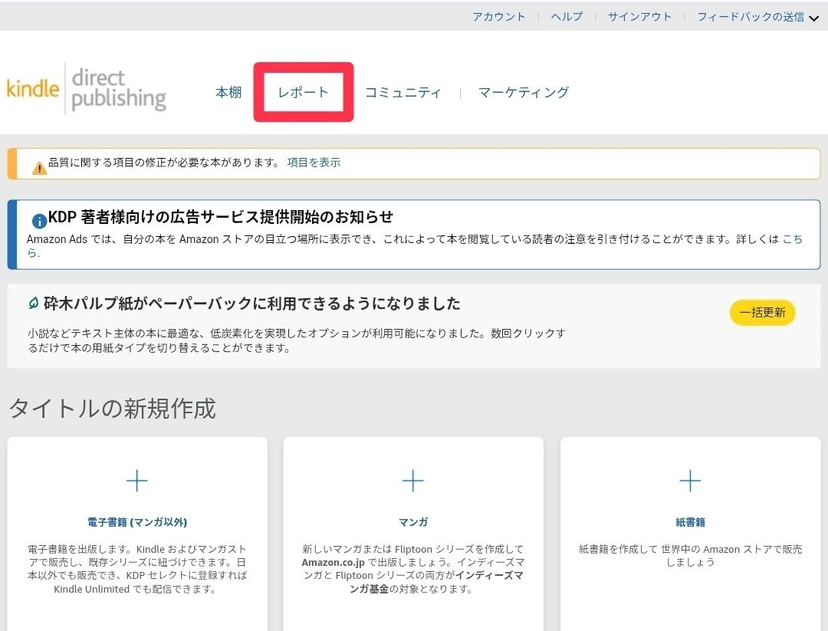The width and height of the screenshot is (828, 631).
Task: Click the マンガ card title link
Action: 413,522
